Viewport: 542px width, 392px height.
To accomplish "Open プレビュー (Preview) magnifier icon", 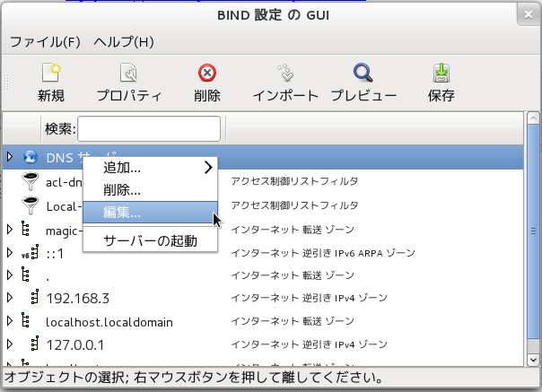I will click(x=363, y=73).
